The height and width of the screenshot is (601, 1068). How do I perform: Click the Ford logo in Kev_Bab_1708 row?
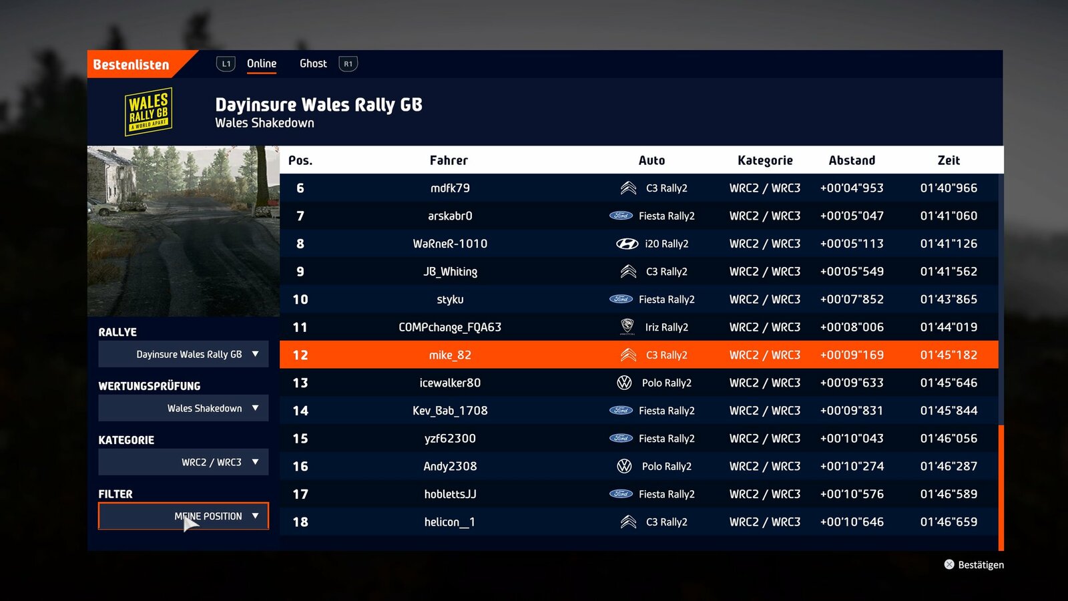621,411
